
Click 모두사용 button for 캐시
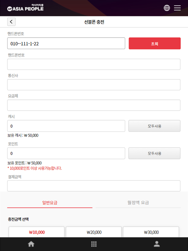154,126
